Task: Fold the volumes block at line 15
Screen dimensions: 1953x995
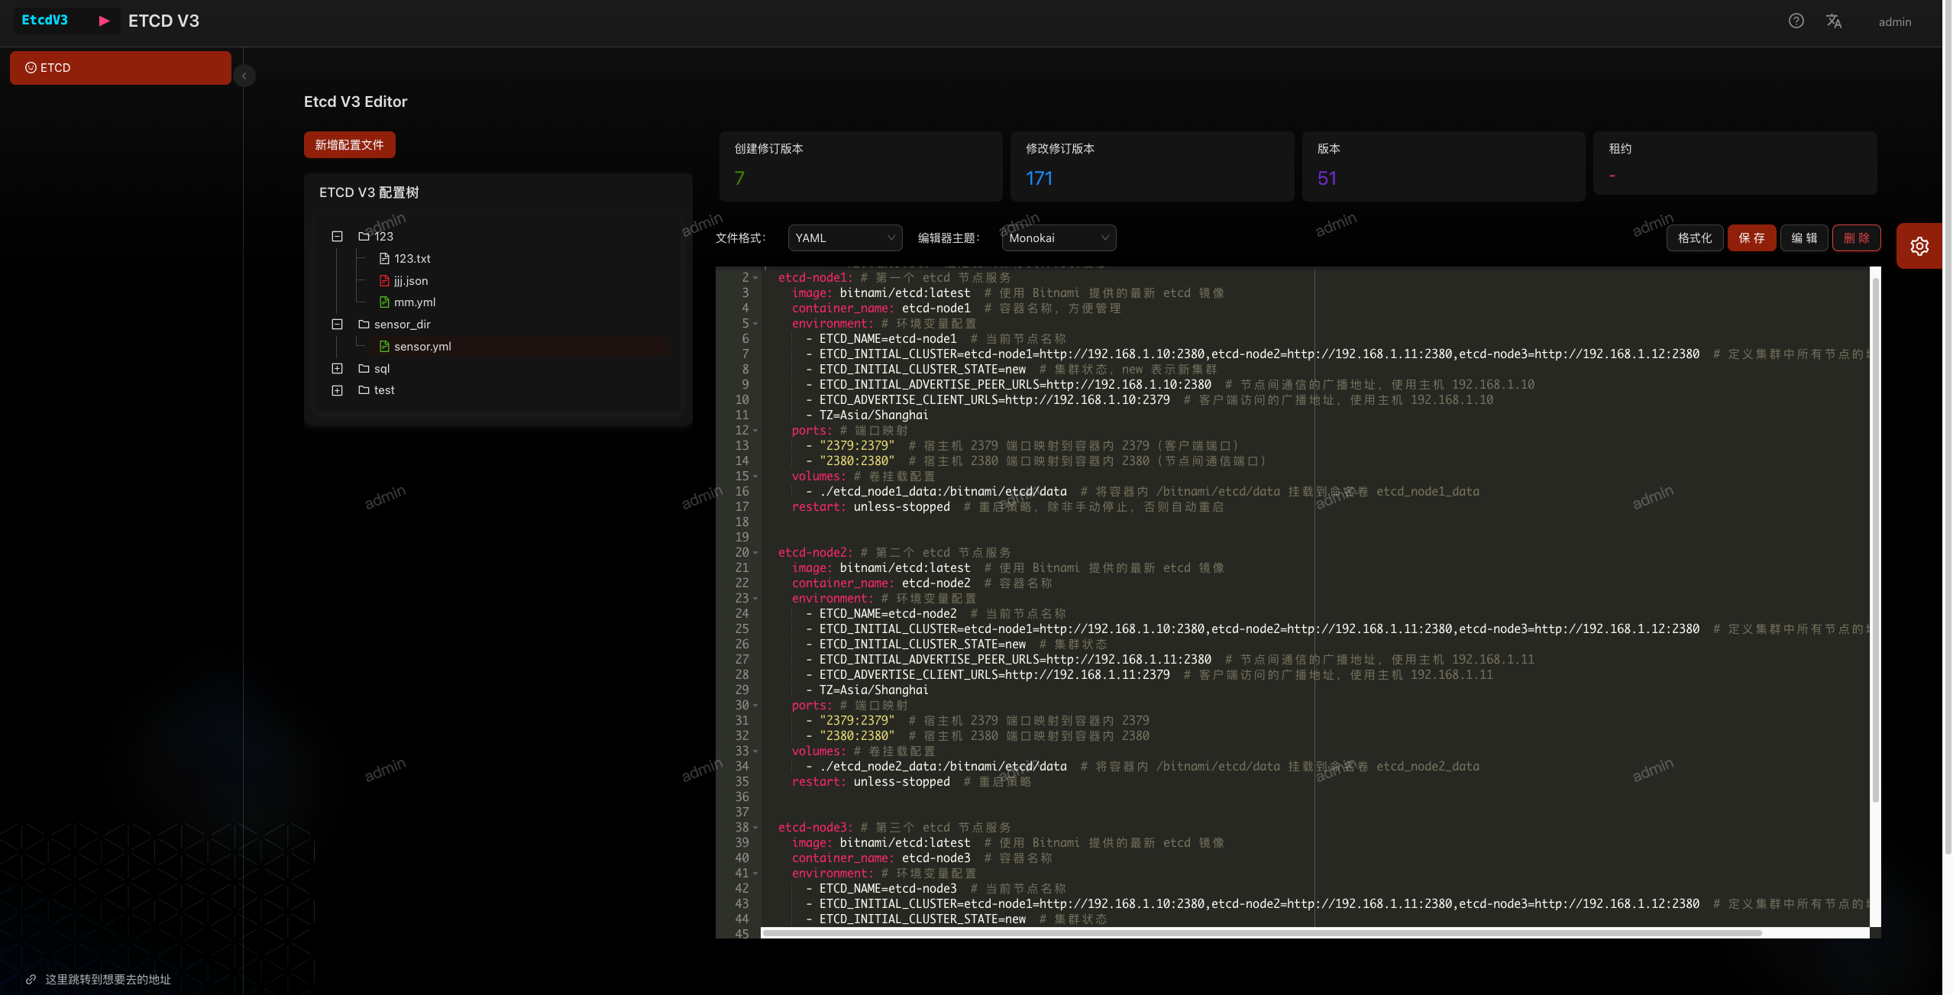Action: [755, 477]
